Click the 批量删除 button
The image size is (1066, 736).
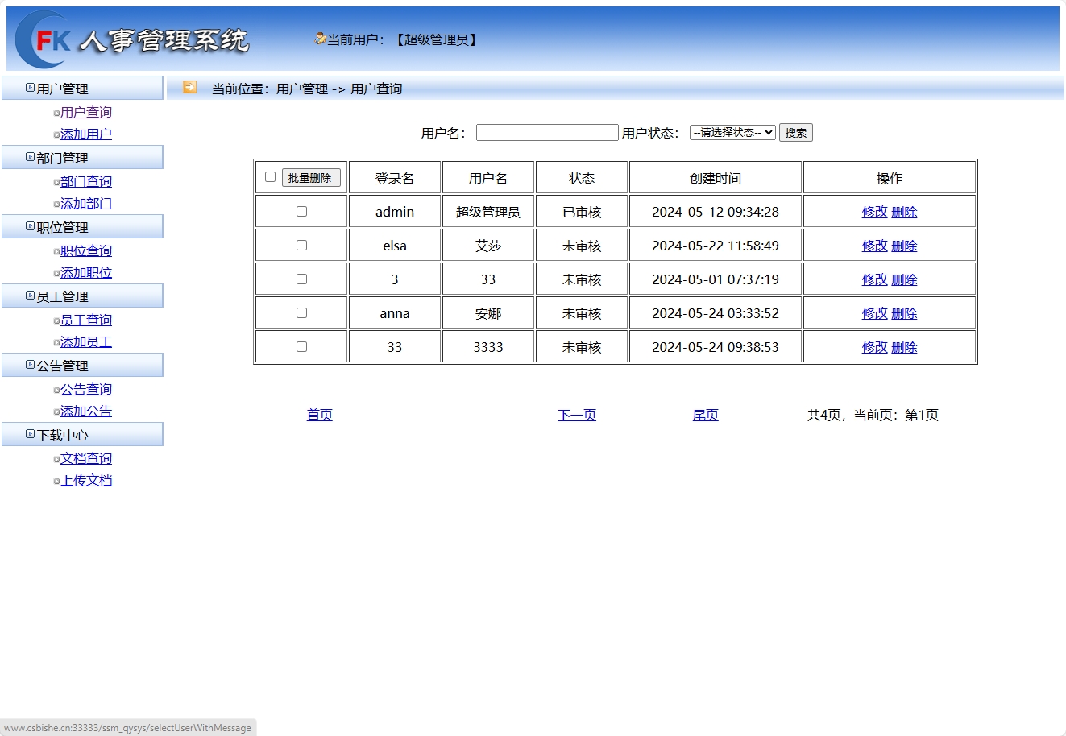313,176
